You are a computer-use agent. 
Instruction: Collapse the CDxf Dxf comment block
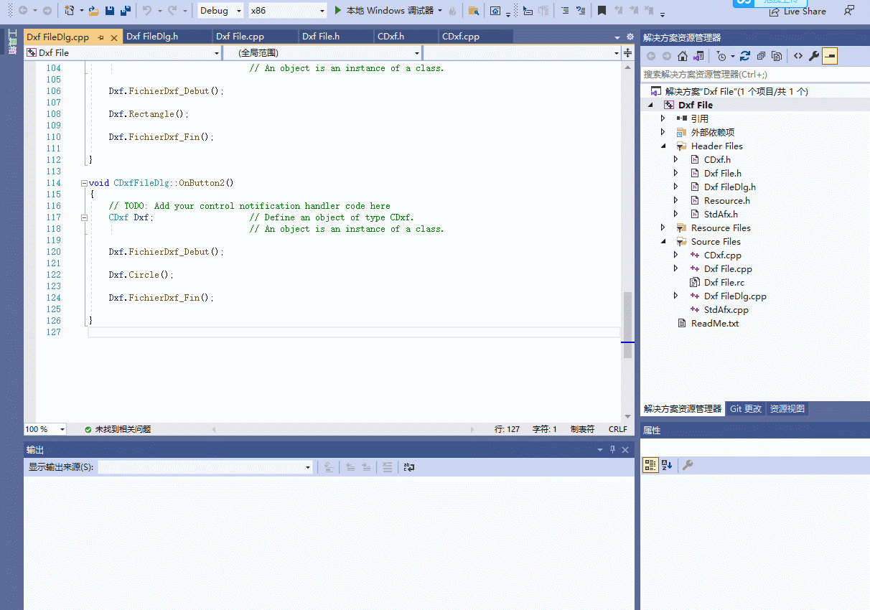(x=85, y=217)
